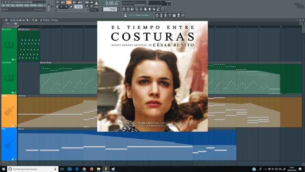Toggle the overdub recording button
Image resolution: width=305 pixels, height=172 pixels.
74,2
